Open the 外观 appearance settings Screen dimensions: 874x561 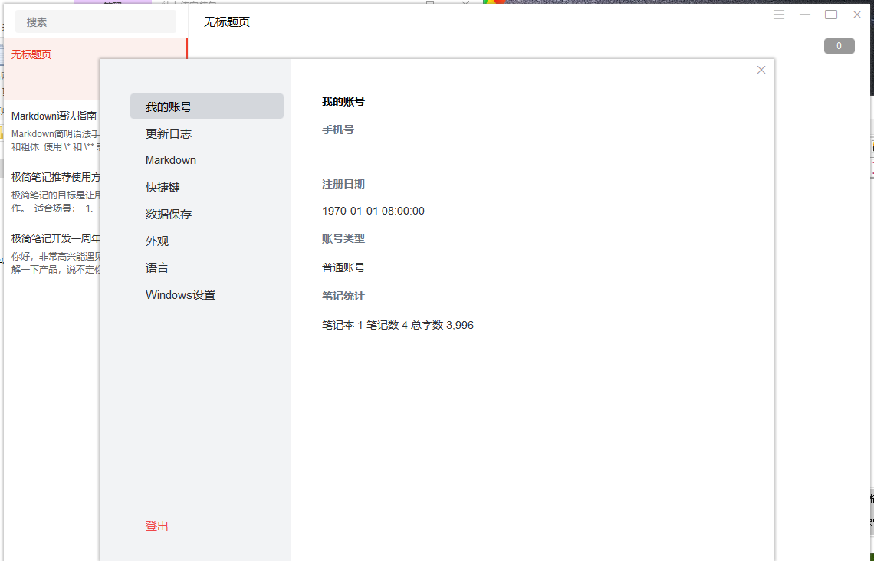point(156,241)
